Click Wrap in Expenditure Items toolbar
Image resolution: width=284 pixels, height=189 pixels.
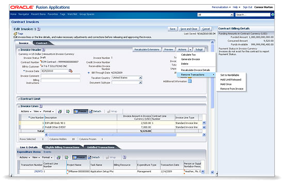(x=111, y=158)
